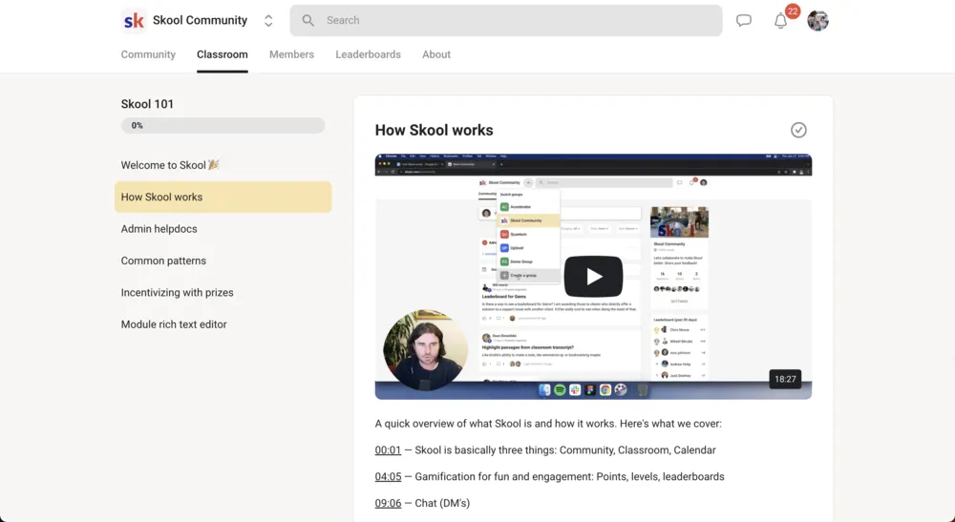Image resolution: width=955 pixels, height=522 pixels.
Task: Open the chat messages icon
Action: click(x=744, y=21)
